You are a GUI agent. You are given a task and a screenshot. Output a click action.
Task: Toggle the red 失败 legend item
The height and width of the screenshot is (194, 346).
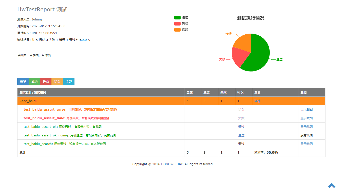(x=181, y=23)
